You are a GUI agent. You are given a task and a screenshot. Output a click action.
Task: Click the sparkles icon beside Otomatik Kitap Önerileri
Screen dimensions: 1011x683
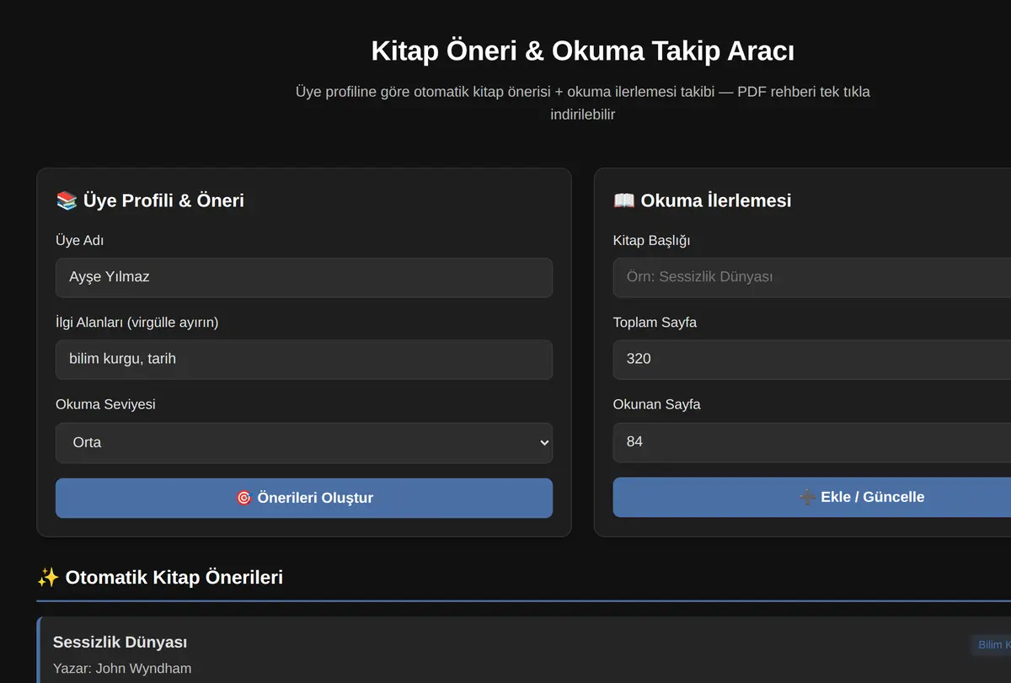48,578
